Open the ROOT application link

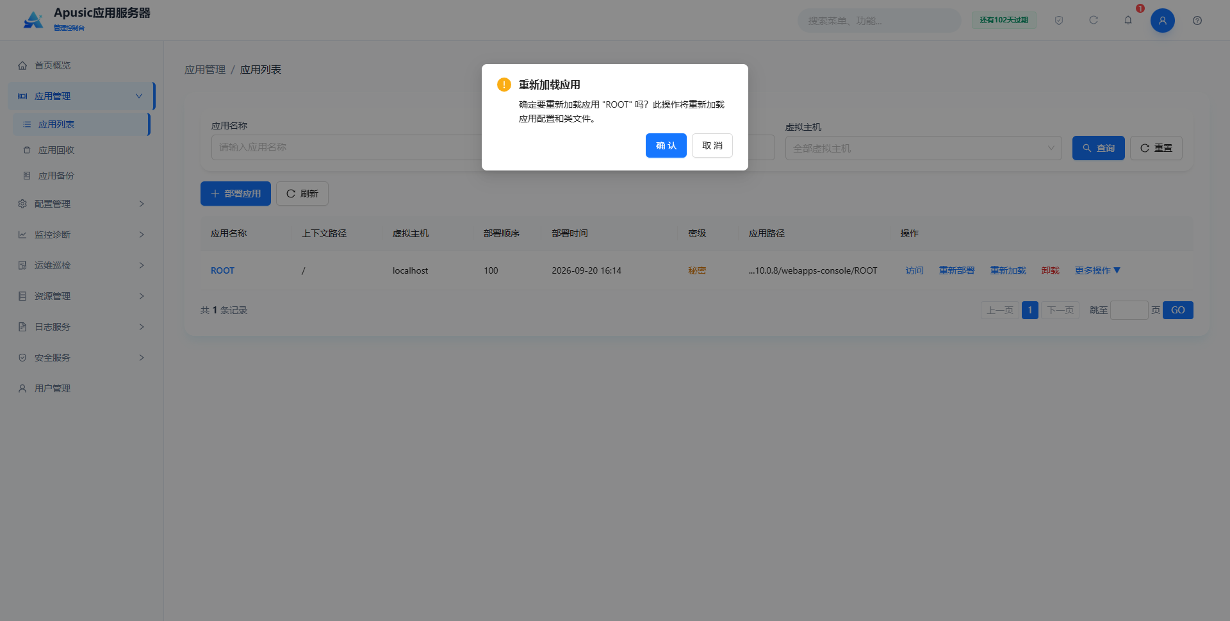[222, 270]
